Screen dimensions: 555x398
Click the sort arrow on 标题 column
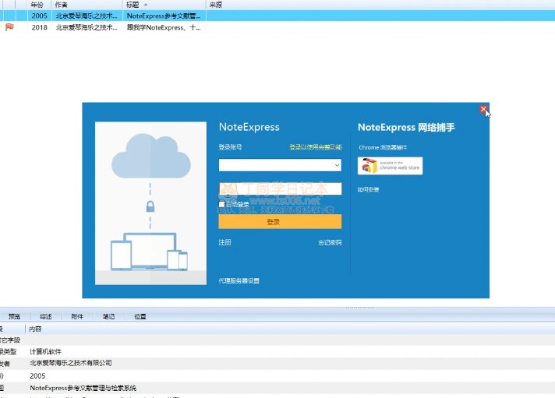point(147,5)
